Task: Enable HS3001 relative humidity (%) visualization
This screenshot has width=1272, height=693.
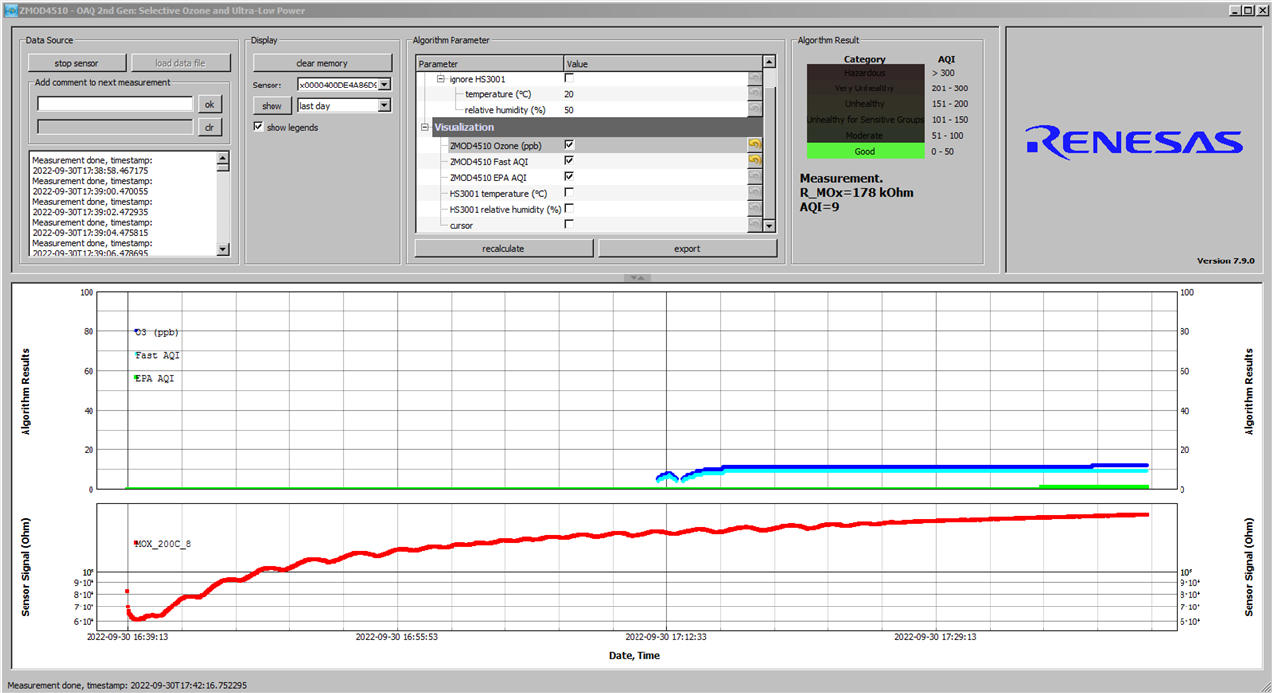Action: [x=569, y=209]
